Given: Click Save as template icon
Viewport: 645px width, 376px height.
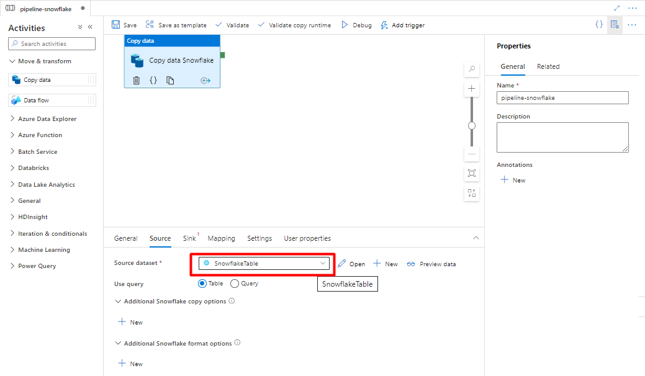Looking at the screenshot, I should coord(150,25).
